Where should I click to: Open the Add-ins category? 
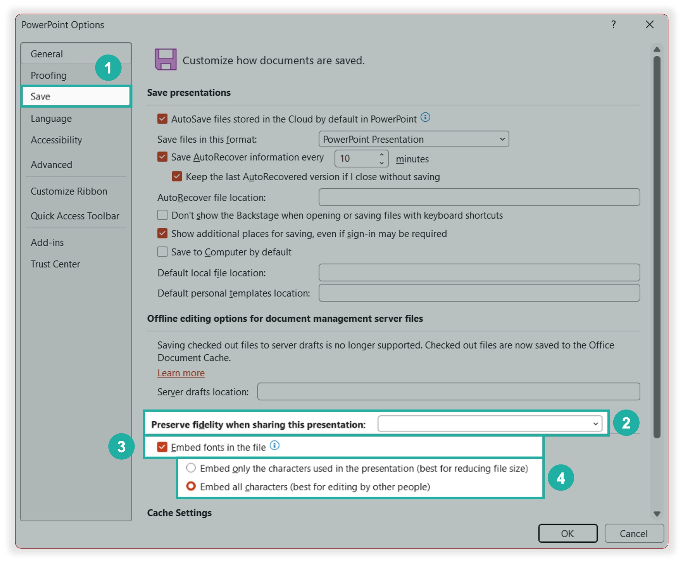pos(76,243)
